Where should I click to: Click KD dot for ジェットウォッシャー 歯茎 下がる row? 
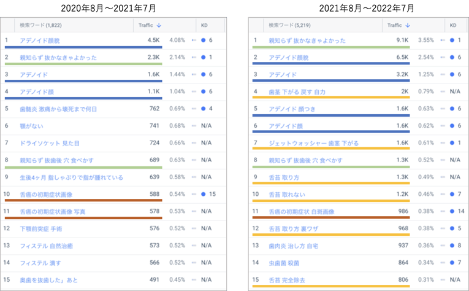tap(452, 143)
